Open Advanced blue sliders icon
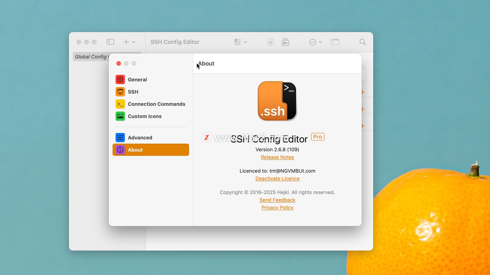Image resolution: width=490 pixels, height=275 pixels. 120,137
